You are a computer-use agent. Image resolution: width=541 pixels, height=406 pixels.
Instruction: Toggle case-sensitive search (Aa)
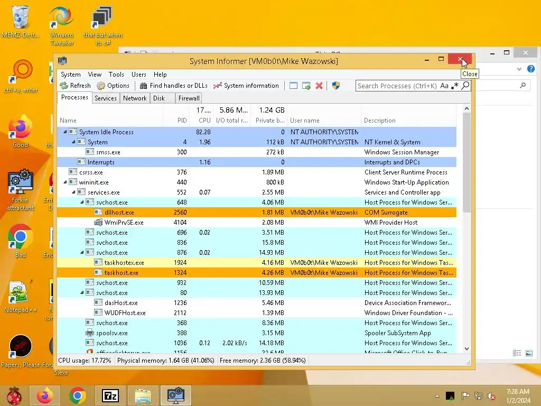444,86
